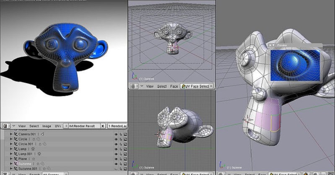Collapse the Preview panel with its triangle
This screenshot has height=175, width=335.
coord(273,46)
